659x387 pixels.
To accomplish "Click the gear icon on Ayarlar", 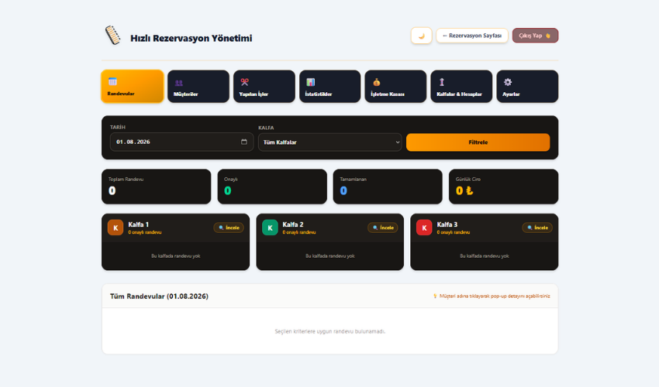I will pyautogui.click(x=508, y=82).
